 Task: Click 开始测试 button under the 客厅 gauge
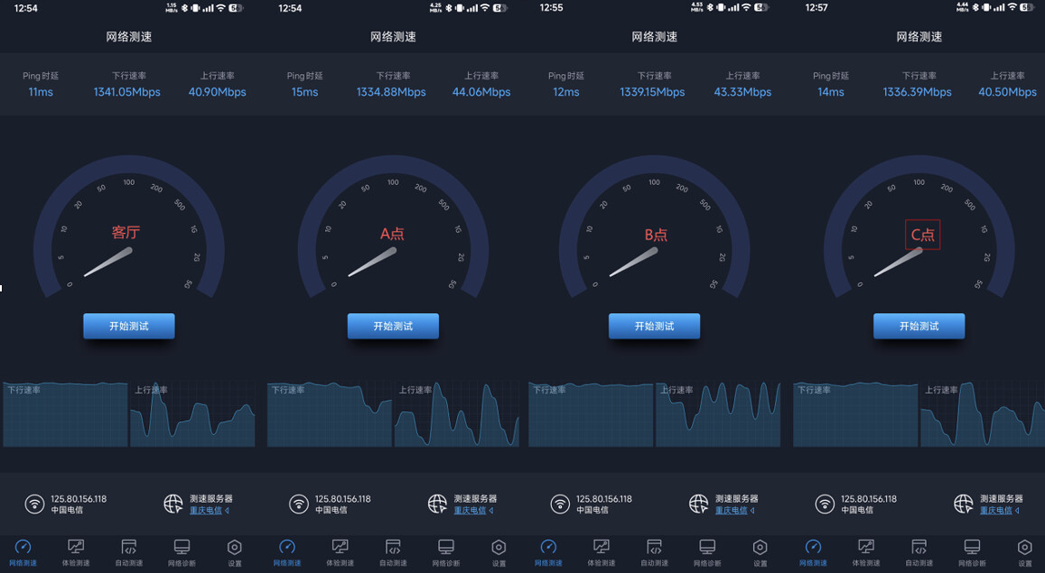pyautogui.click(x=129, y=326)
